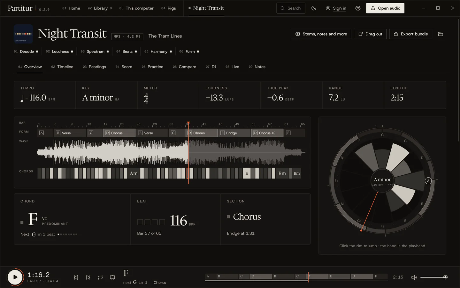Click Export bundle

click(411, 34)
